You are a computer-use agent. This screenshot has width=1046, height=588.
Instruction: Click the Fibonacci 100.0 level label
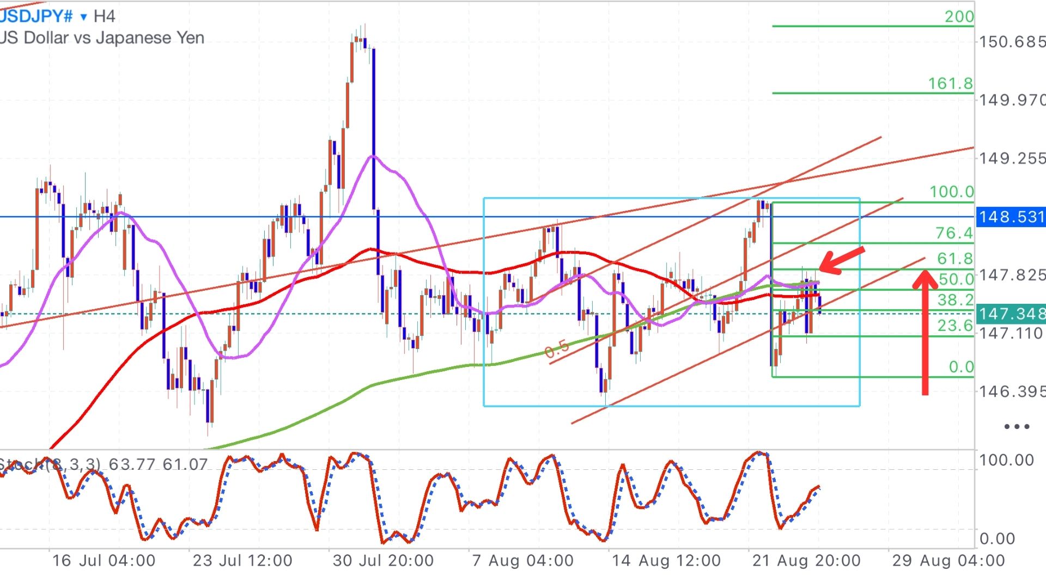pos(951,192)
